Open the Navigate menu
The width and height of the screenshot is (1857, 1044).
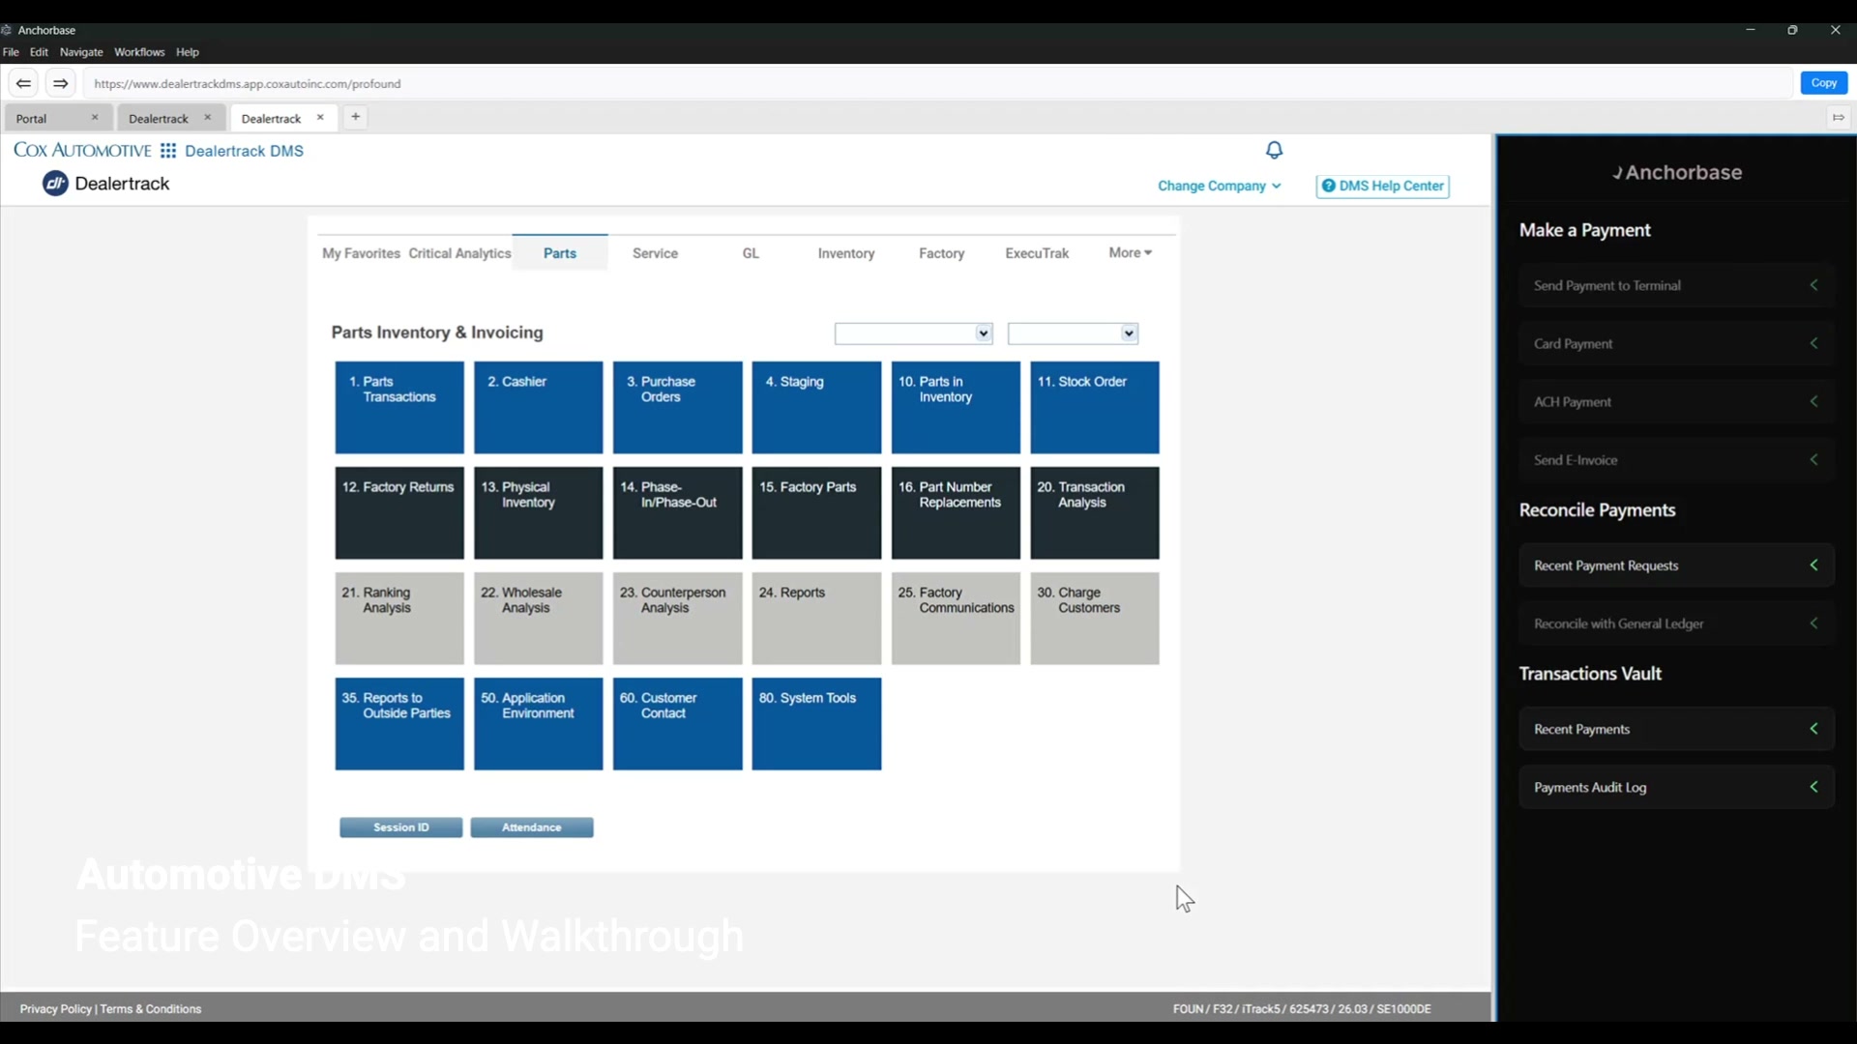point(81,52)
